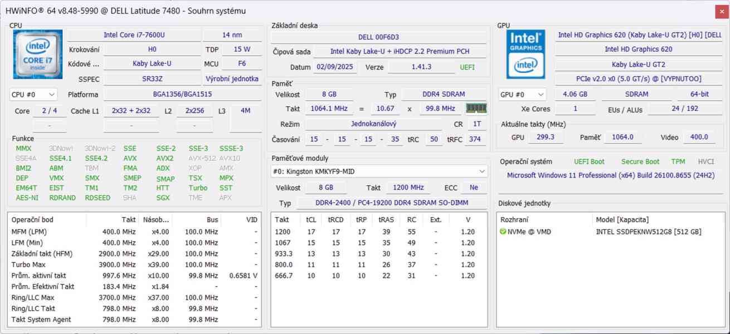Screen dimensions: 730x334
Task: Click the RDSEED feature flag
Action: (x=98, y=198)
